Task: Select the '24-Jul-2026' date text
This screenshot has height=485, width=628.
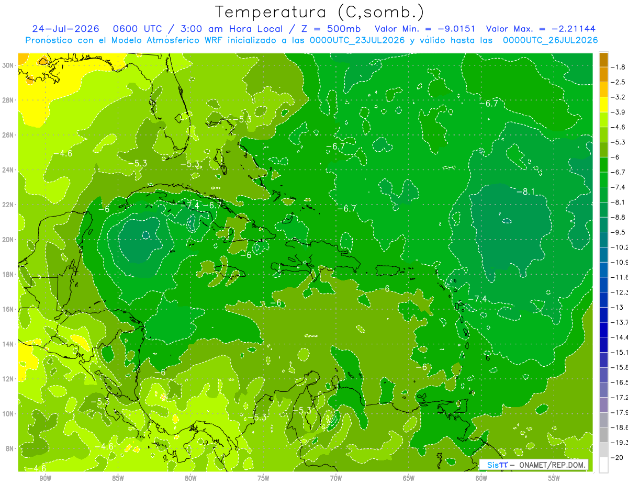Action: [x=66, y=29]
